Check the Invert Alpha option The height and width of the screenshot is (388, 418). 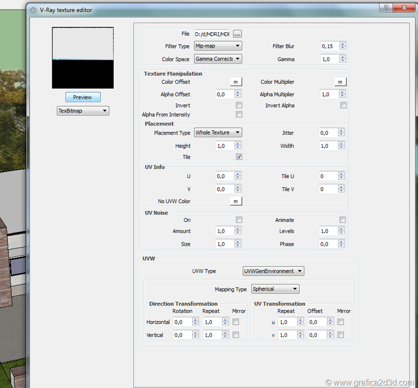(344, 106)
